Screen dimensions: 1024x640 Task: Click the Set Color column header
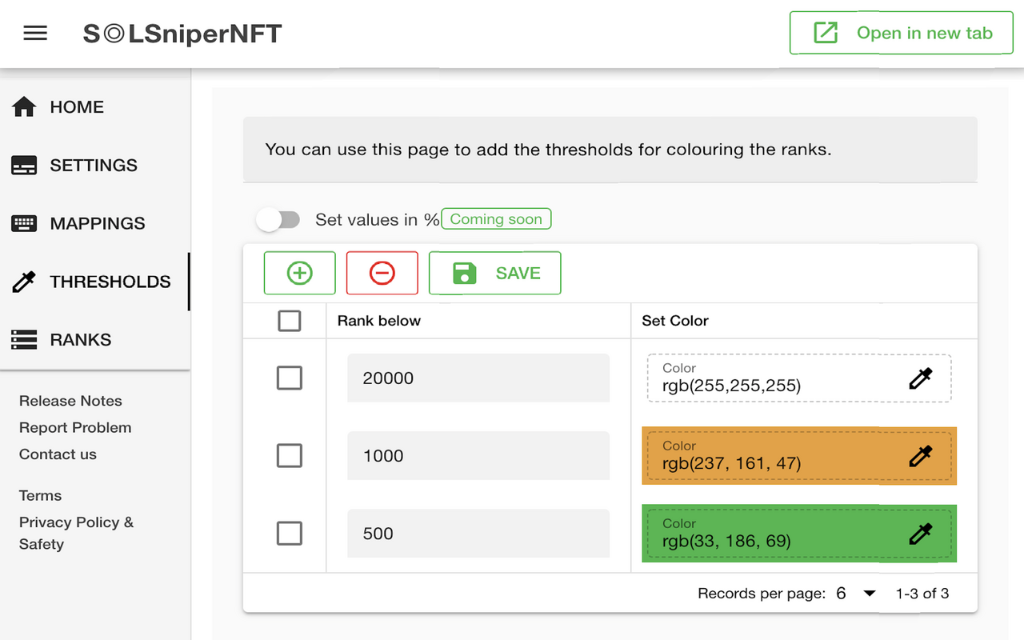point(675,321)
